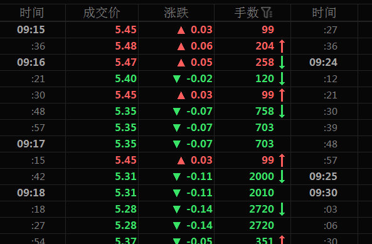Click the green down arrow beside volume 758

pyautogui.click(x=282, y=111)
